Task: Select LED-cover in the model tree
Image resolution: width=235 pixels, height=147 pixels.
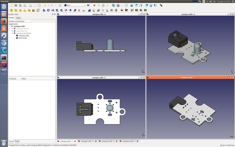Action: [x=23, y=38]
